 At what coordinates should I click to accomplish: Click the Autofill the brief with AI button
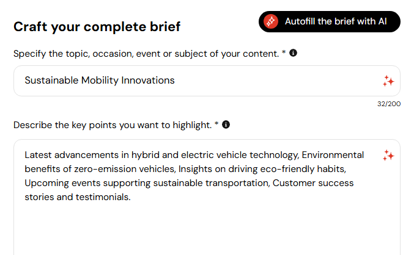tap(329, 21)
